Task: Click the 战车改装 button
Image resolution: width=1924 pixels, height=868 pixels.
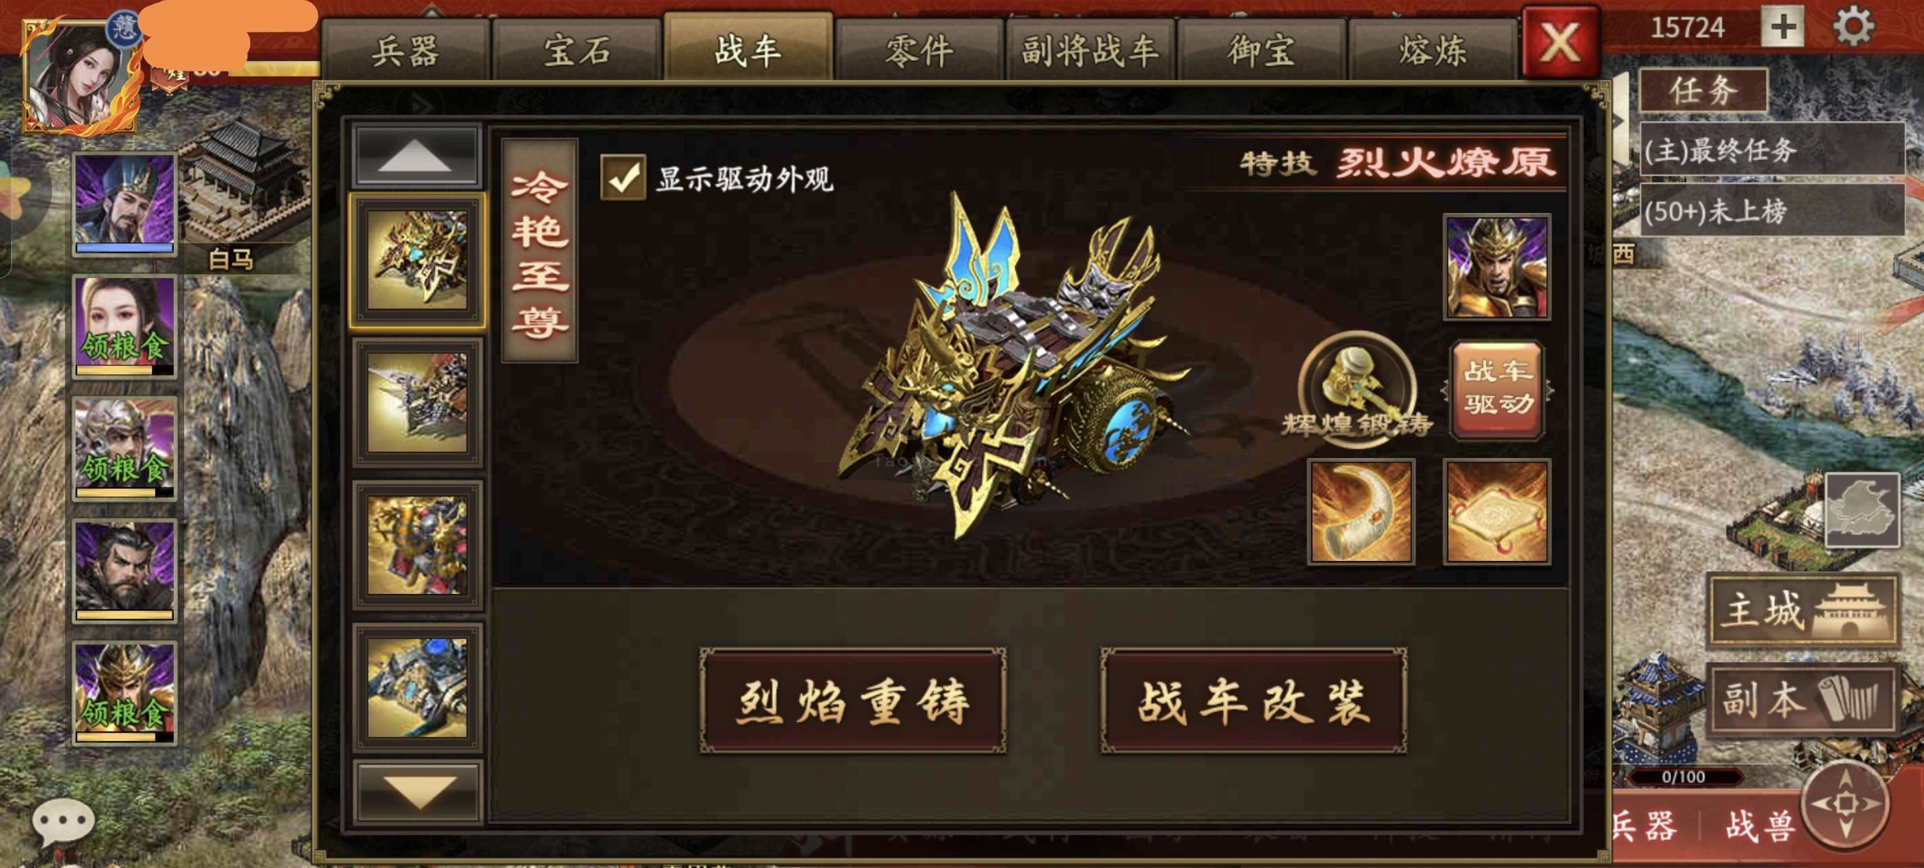Action: 1253,701
